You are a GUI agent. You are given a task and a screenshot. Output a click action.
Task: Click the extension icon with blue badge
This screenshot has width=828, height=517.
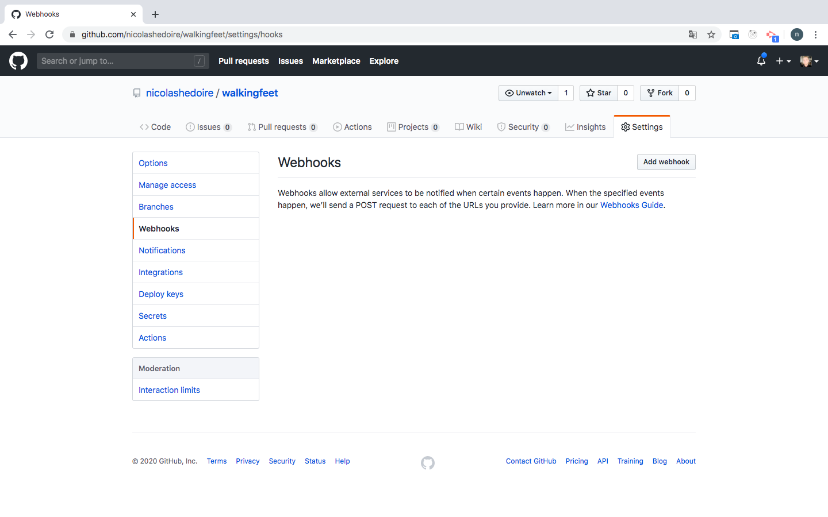tap(772, 36)
